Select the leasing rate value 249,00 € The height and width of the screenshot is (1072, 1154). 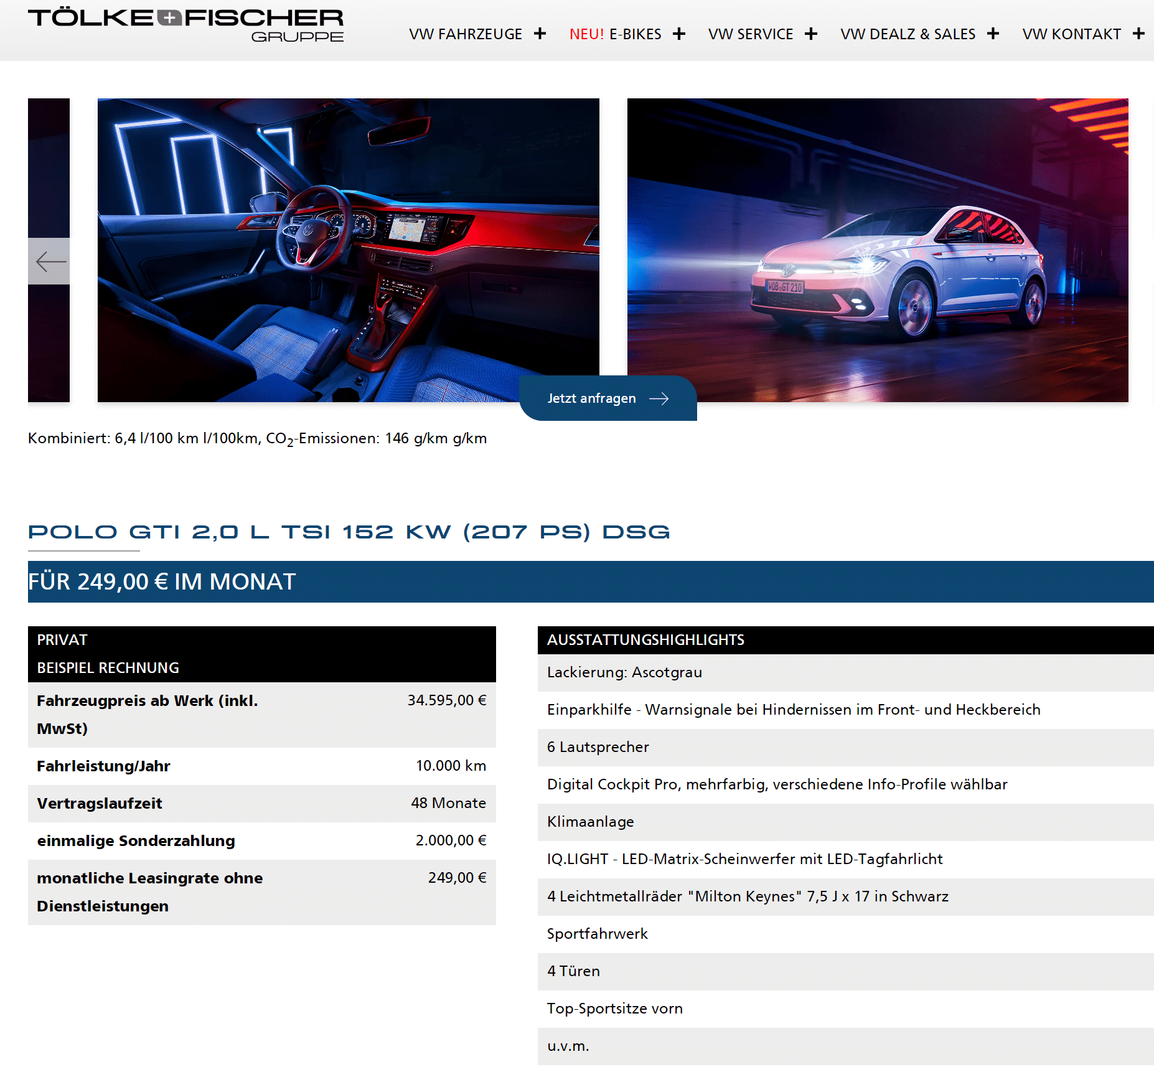pyautogui.click(x=457, y=878)
